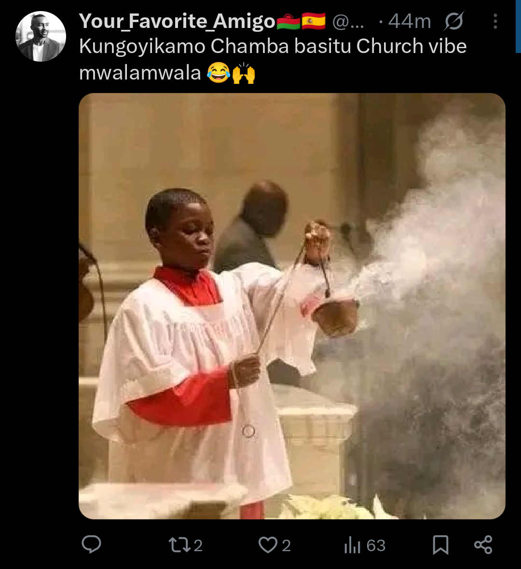
Task: Visit Your_Favorite_Amigo's profile via display name
Action: [177, 21]
